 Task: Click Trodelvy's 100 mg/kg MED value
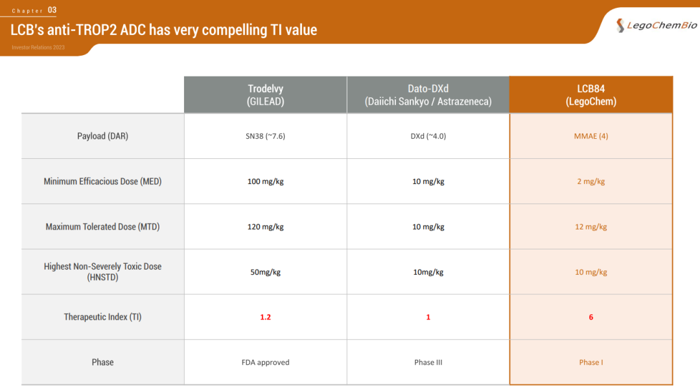[x=265, y=182]
